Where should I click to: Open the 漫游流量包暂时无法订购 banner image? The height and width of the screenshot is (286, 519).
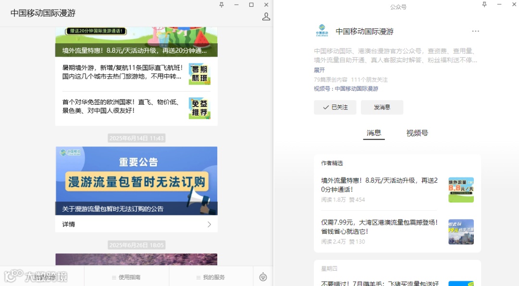pos(136,181)
